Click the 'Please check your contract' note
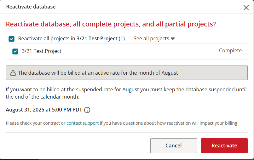The image size is (254, 160). coord(122,123)
